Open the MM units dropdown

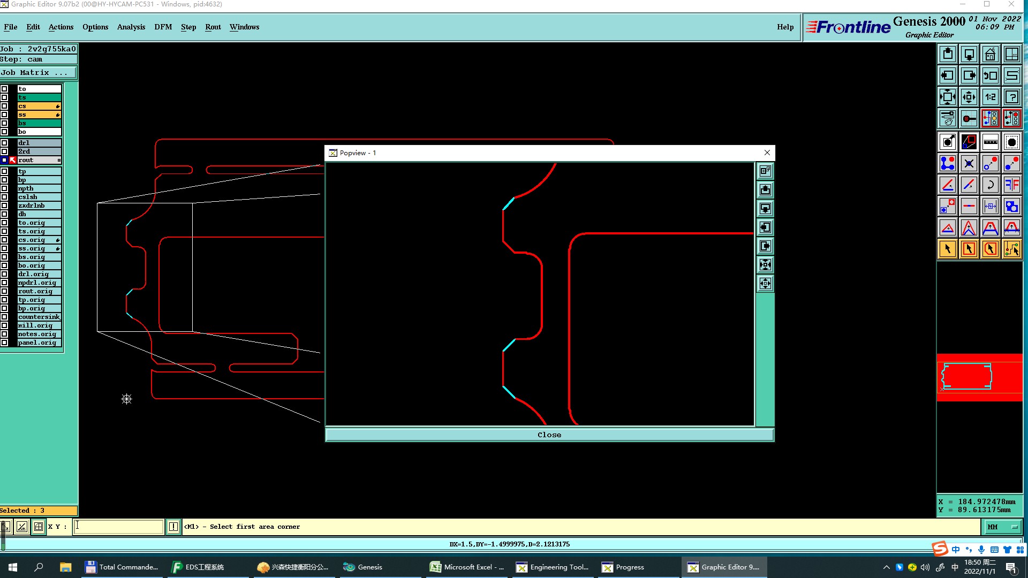[1002, 527]
